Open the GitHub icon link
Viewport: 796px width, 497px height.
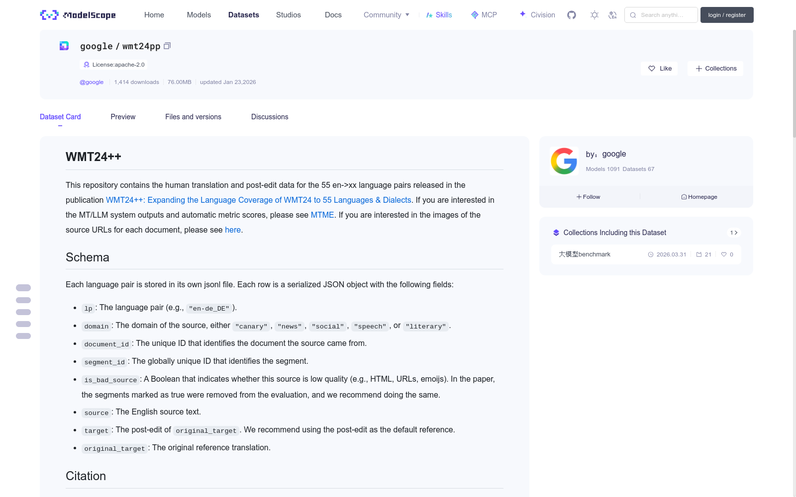[x=572, y=15]
